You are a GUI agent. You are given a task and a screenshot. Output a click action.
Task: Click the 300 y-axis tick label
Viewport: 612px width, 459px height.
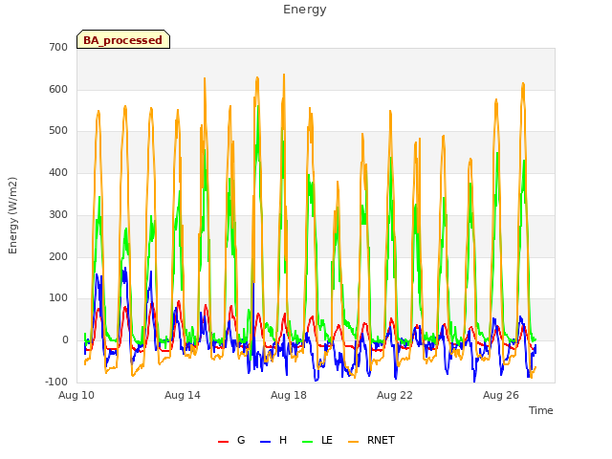(58, 214)
